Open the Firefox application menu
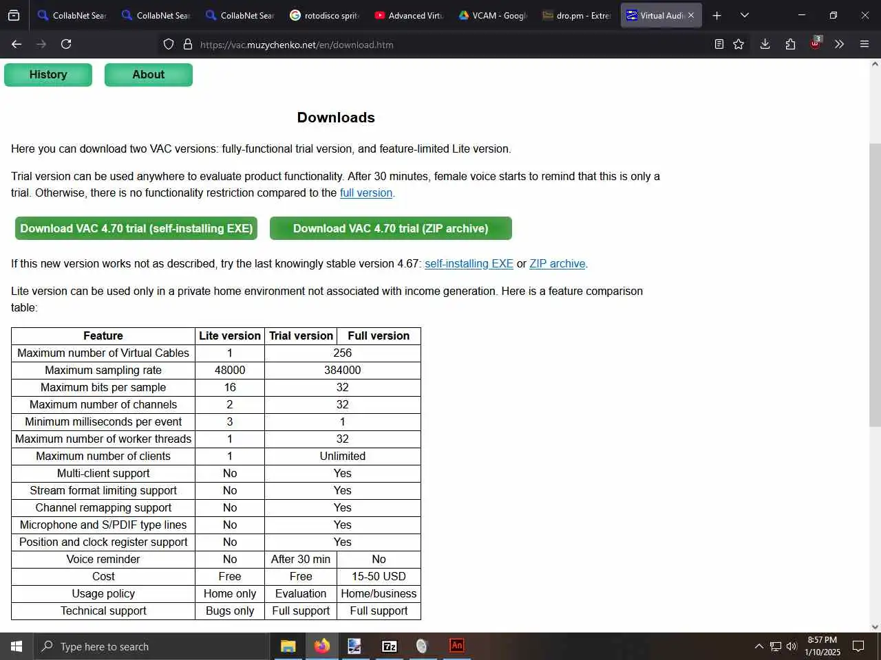881x660 pixels. tap(864, 44)
